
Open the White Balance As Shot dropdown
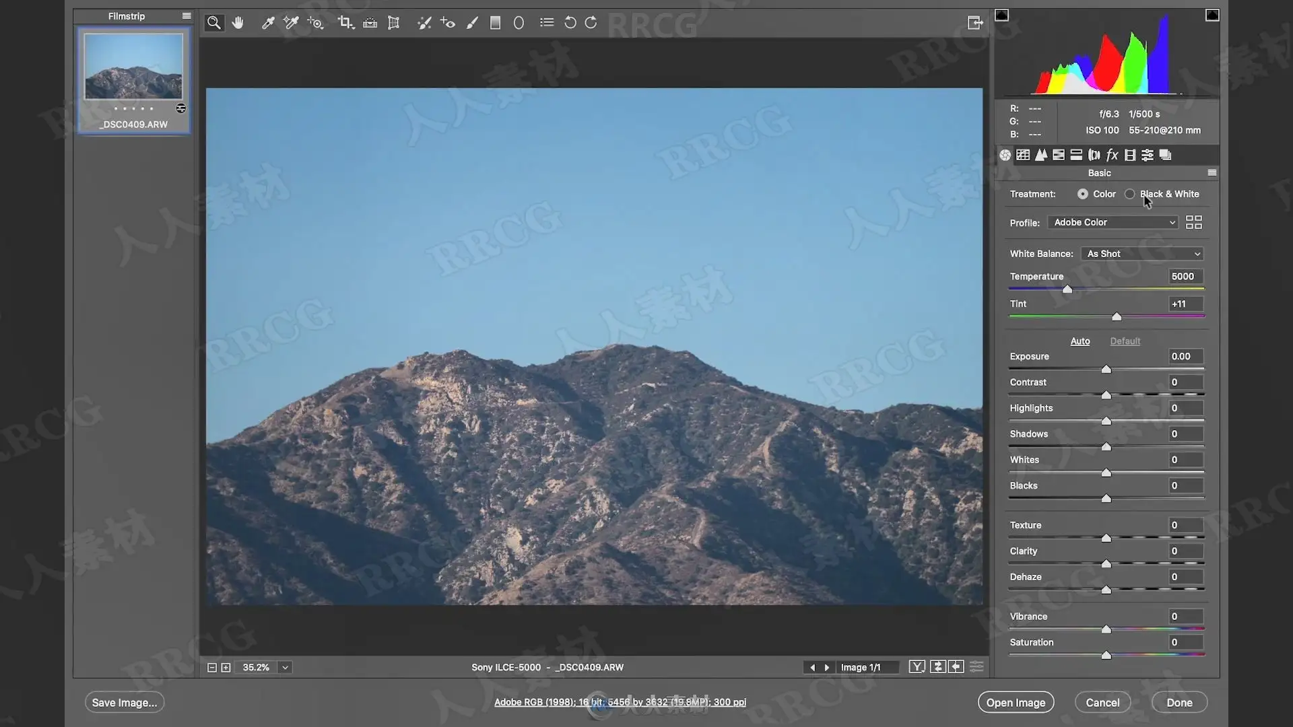pyautogui.click(x=1143, y=254)
